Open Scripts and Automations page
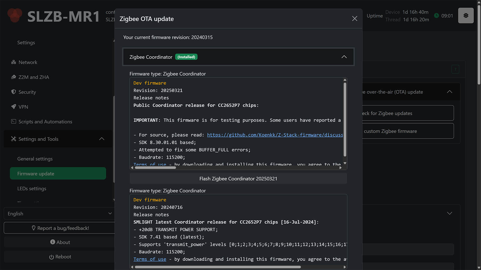This screenshot has height=270, width=481. (x=45, y=121)
